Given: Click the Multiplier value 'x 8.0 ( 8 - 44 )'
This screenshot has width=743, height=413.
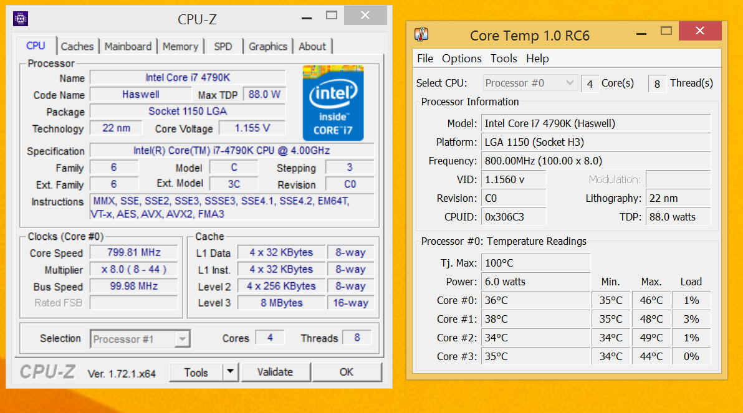Looking at the screenshot, I should point(133,269).
